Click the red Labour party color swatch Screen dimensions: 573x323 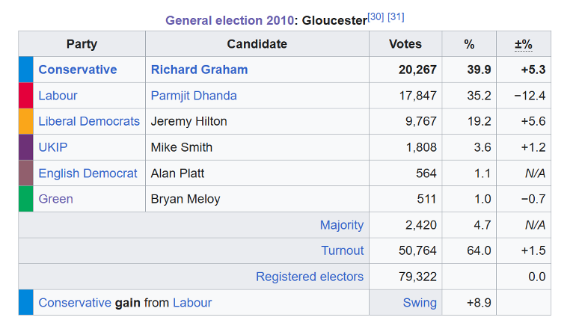pos(26,96)
